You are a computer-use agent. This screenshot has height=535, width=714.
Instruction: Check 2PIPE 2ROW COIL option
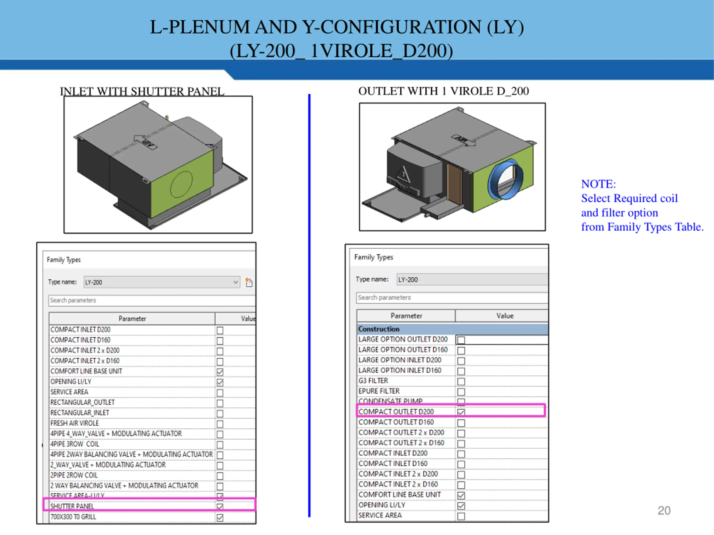pos(220,476)
